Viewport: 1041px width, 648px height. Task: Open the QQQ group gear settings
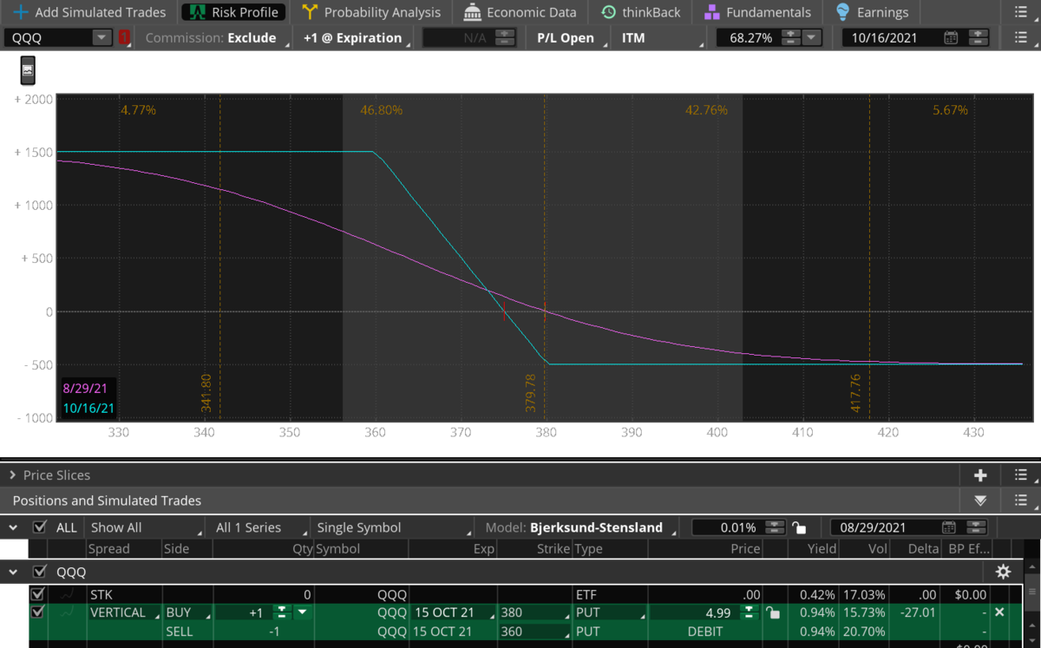1004,572
